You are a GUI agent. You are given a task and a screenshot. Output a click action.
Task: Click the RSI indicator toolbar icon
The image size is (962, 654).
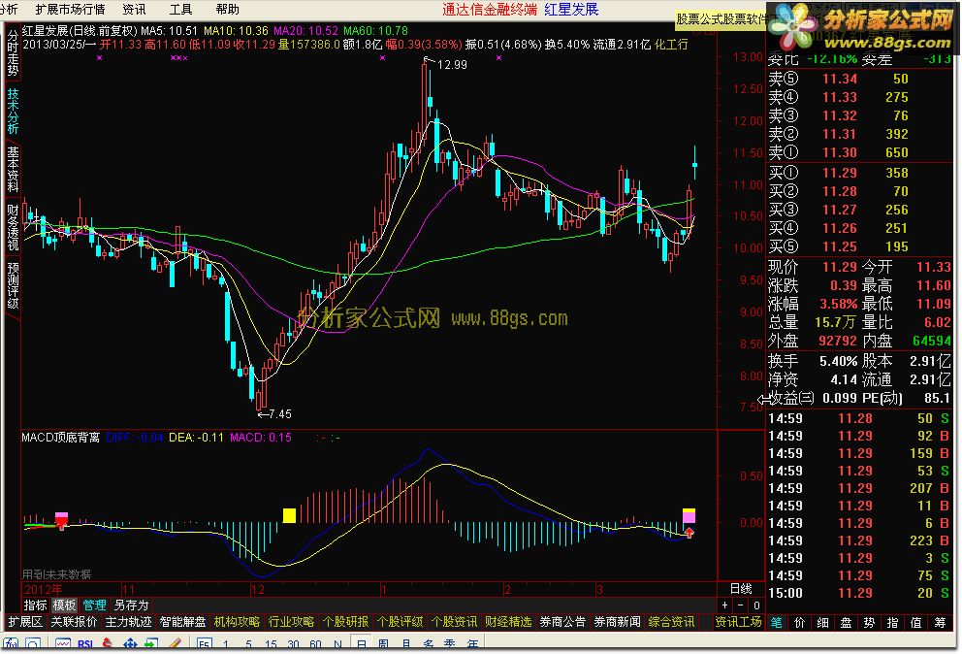84,645
